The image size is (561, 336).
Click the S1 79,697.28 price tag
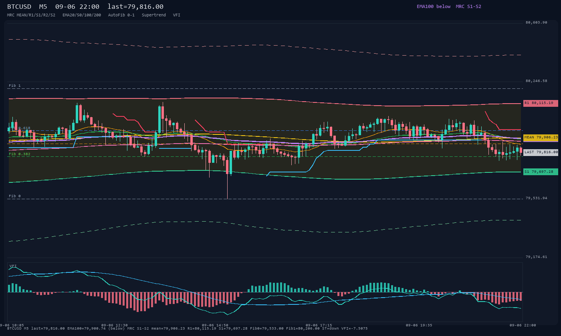click(x=541, y=172)
